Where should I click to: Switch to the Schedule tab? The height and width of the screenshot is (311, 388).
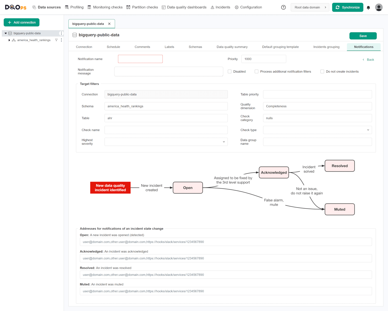(x=113, y=47)
